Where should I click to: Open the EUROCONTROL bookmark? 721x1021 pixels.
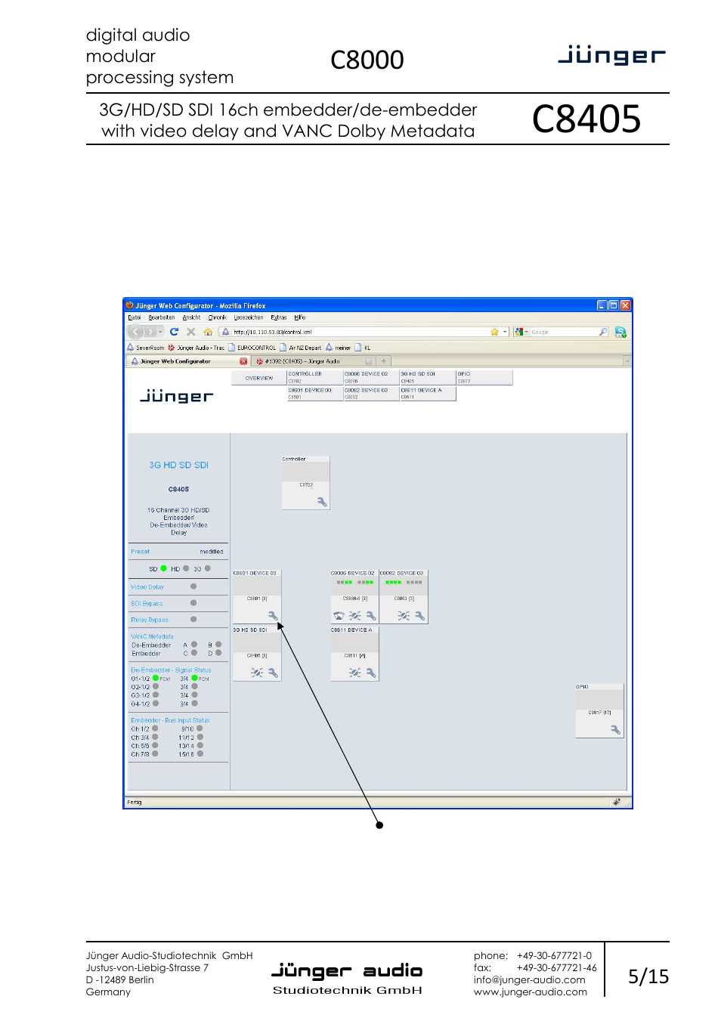252,348
